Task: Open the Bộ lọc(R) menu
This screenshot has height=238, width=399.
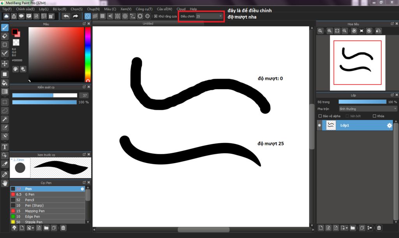Action: click(x=60, y=9)
